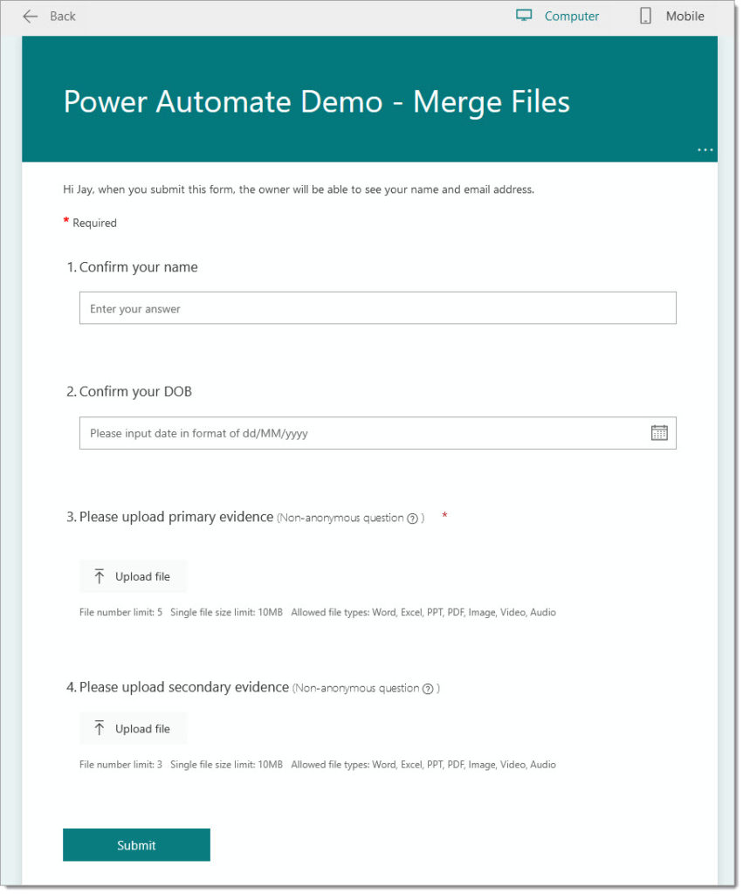The width and height of the screenshot is (743, 894).
Task: Upload file for primary evidence
Action: [134, 578]
